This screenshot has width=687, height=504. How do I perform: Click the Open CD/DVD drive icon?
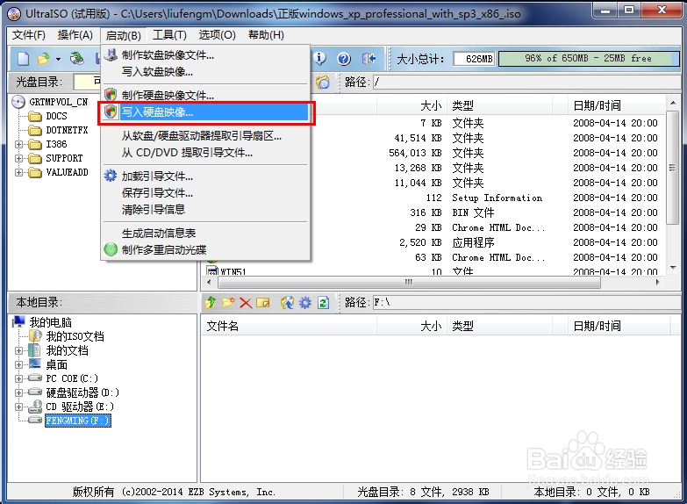point(77,58)
